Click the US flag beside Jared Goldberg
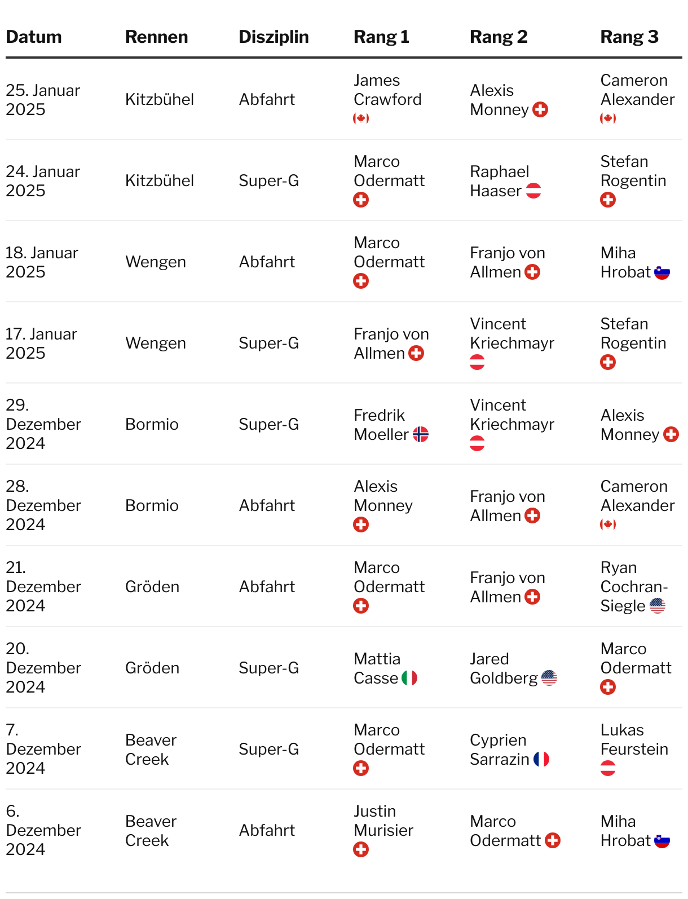Image resolution: width=688 pixels, height=899 pixels. point(549,678)
